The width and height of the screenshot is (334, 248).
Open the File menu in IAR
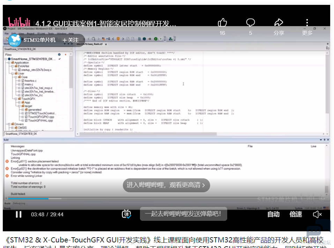(7, 33)
